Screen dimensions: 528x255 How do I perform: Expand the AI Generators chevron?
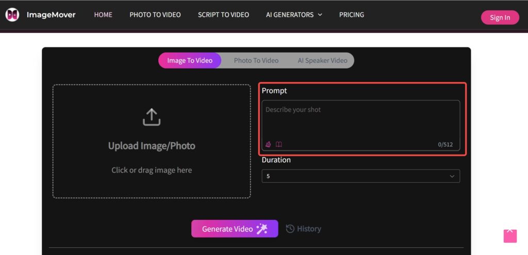coord(320,15)
